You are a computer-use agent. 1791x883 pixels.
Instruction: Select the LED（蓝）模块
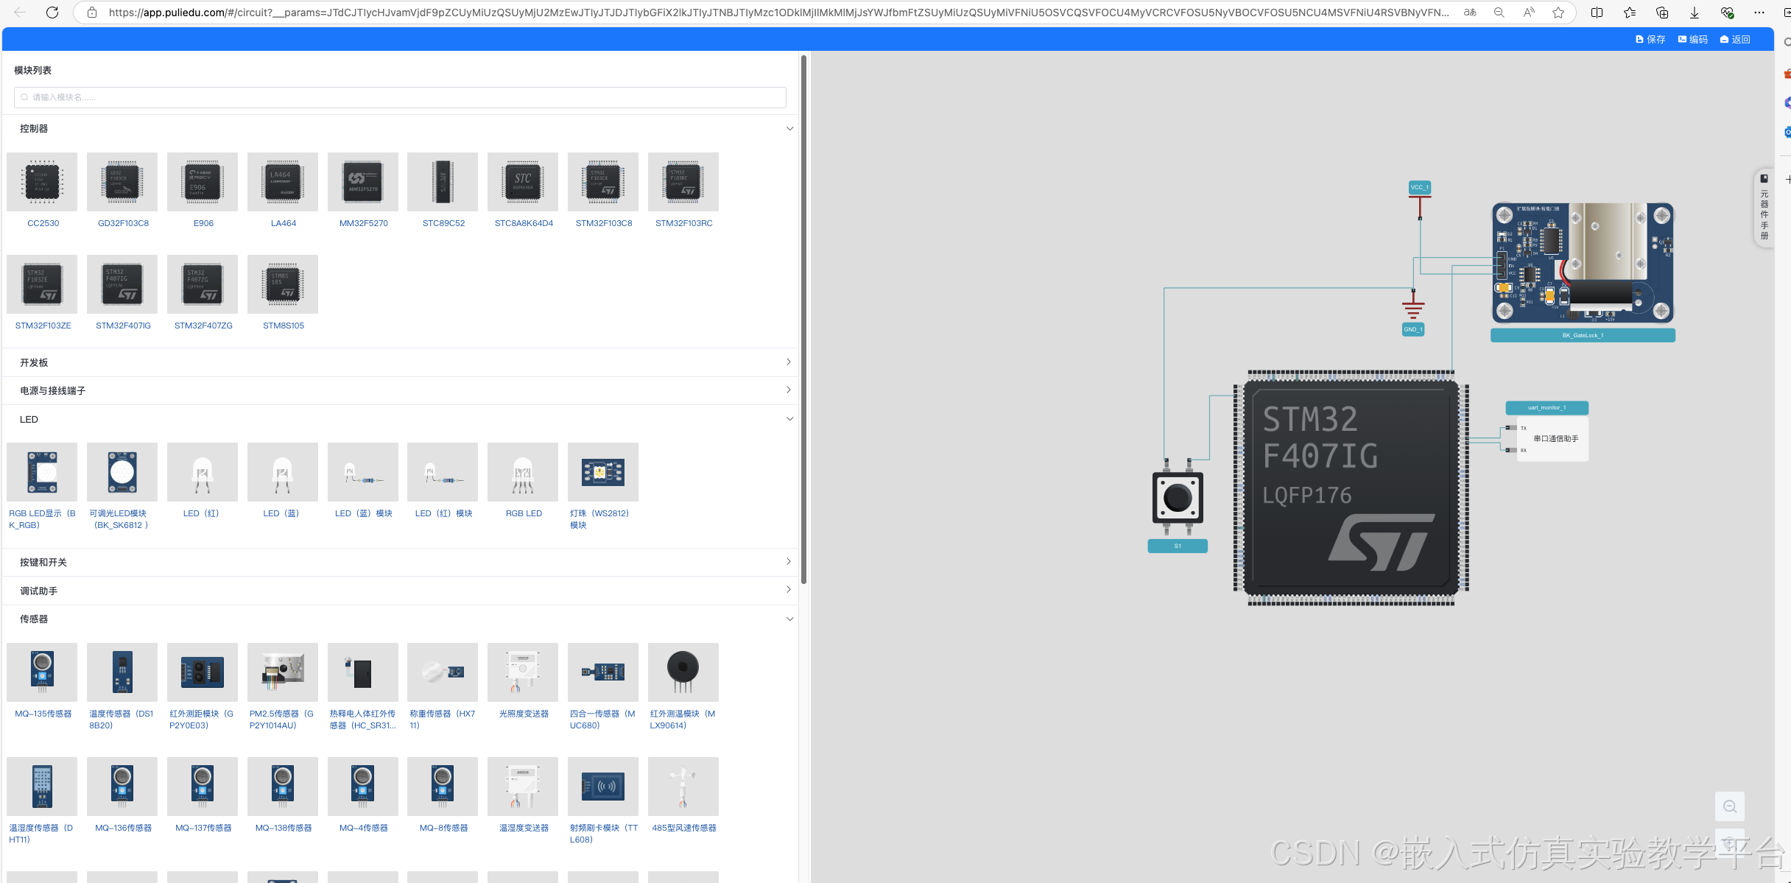click(363, 472)
